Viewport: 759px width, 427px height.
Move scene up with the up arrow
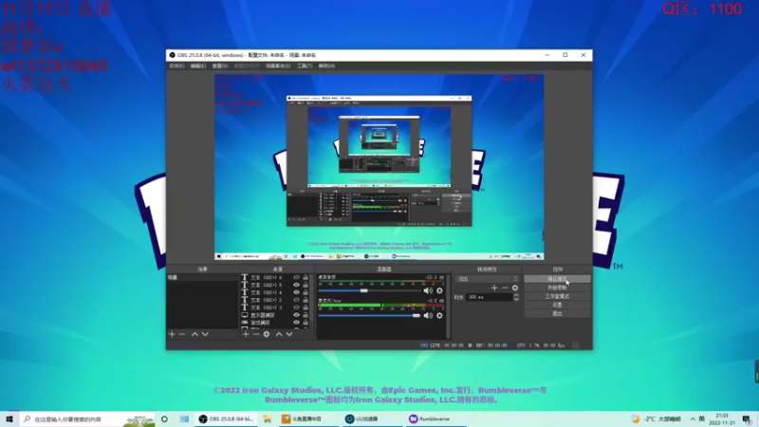[194, 334]
